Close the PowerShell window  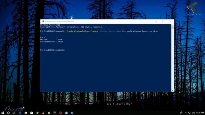click(x=170, y=21)
